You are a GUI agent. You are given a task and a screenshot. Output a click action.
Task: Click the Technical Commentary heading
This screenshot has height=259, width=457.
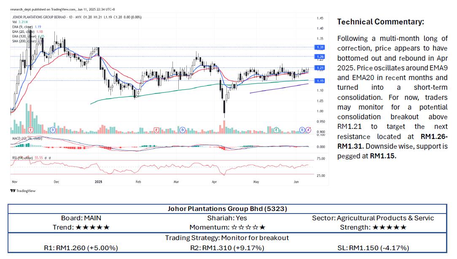point(381,22)
